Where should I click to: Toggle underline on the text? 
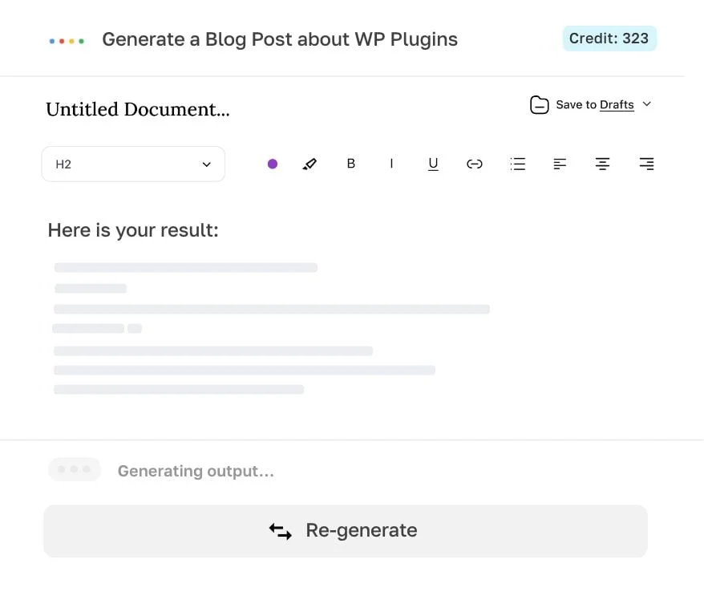433,164
